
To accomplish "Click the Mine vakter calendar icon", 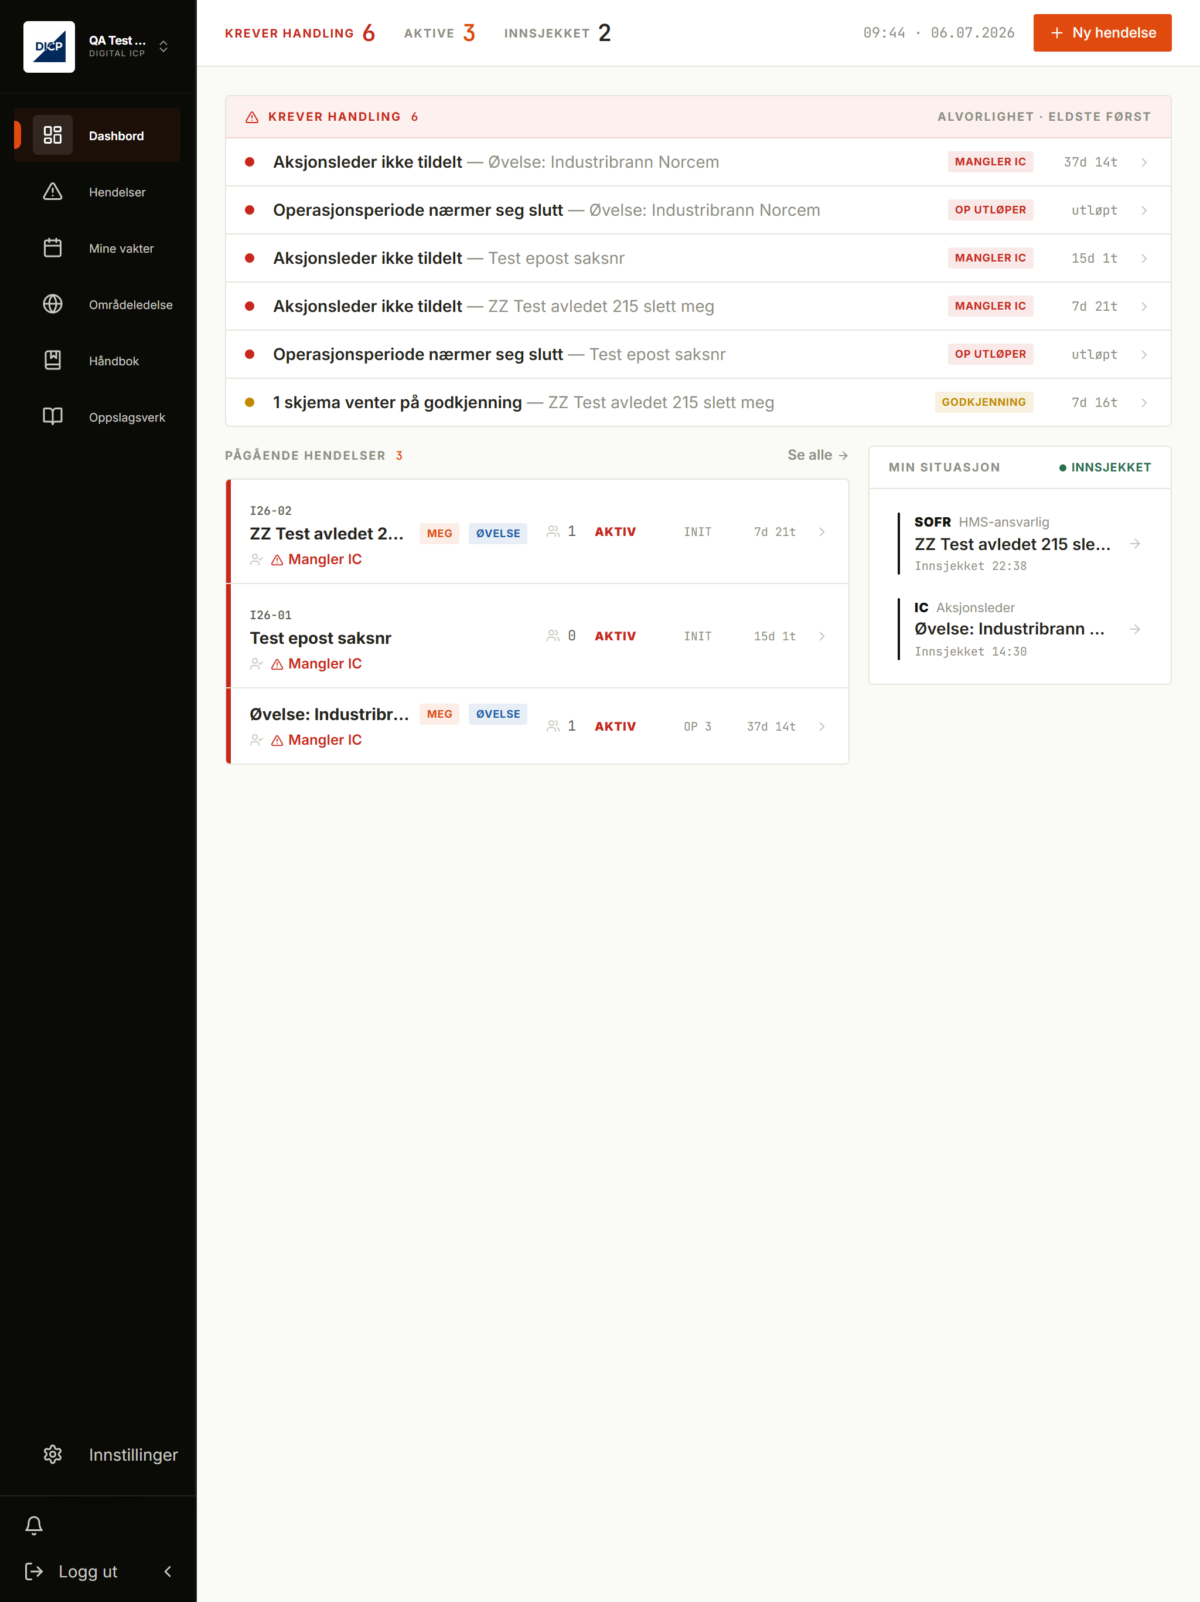I will tap(53, 249).
